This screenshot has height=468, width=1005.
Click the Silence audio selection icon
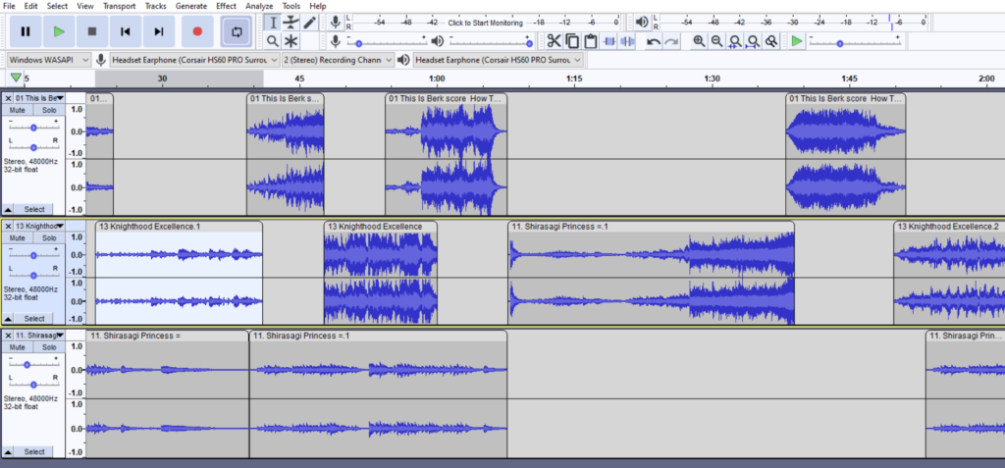tap(627, 41)
